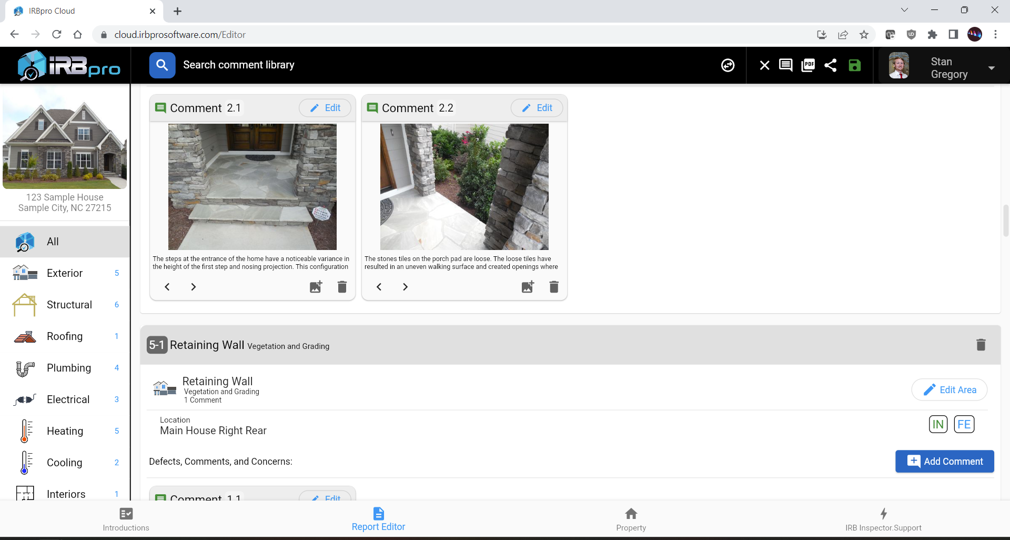Export the report as PDF

pyautogui.click(x=808, y=65)
